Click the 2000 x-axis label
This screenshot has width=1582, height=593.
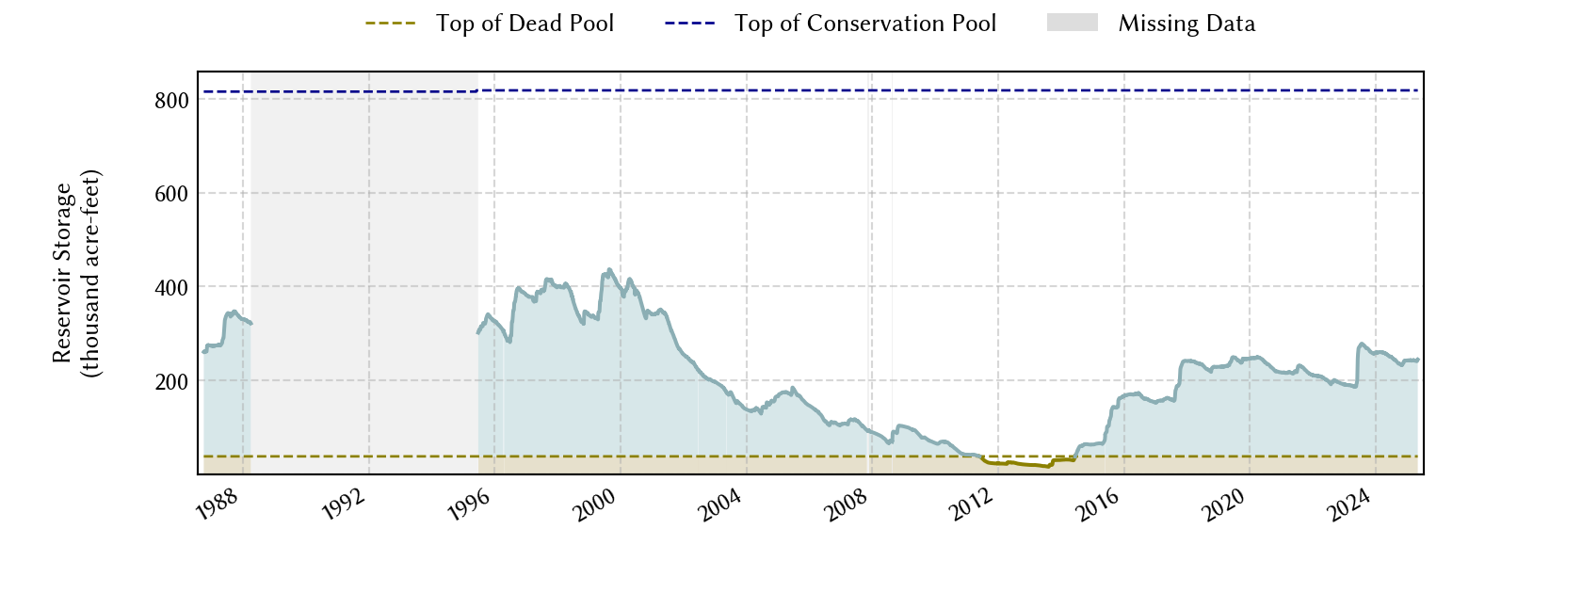(x=594, y=505)
